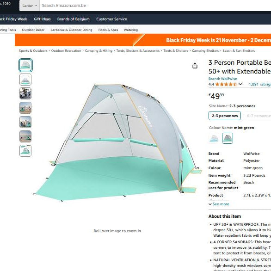Click the Brand: Wolfwise link
Image resolution: width=271 pixels, height=271 pixels.
point(222,79)
